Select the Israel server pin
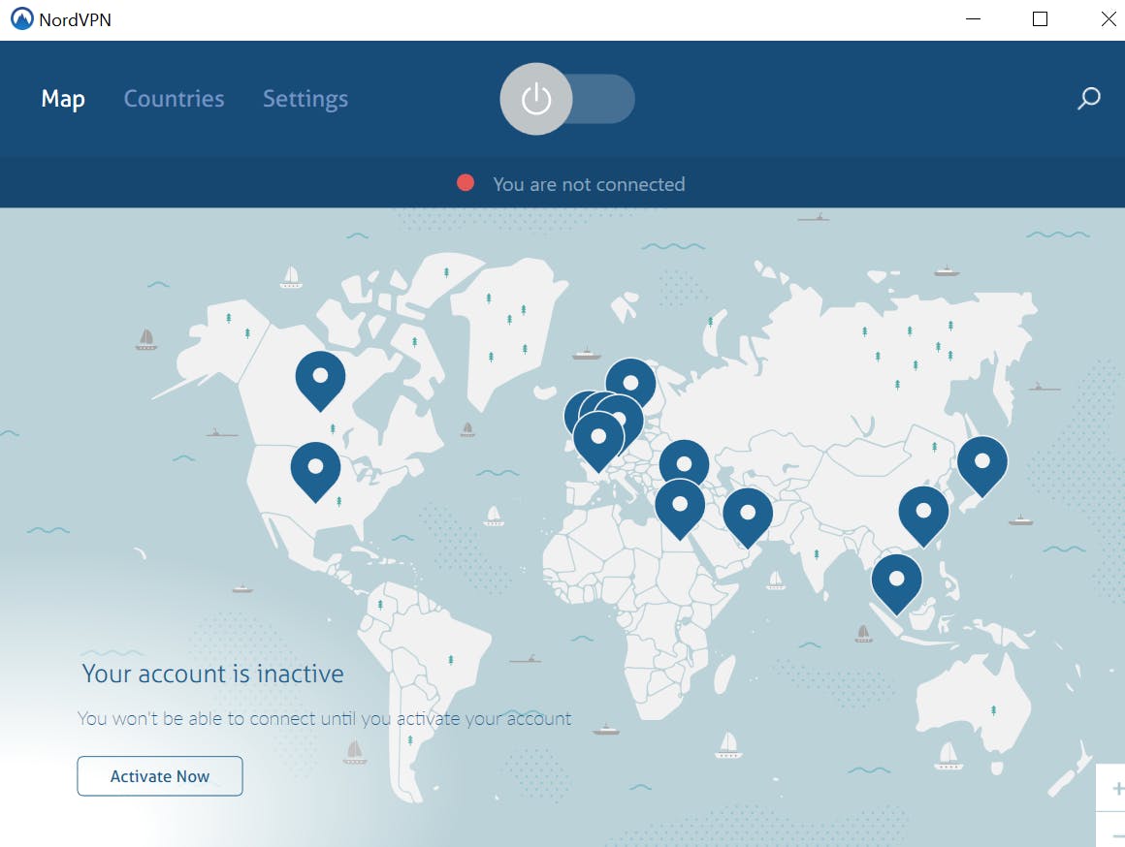 [680, 509]
